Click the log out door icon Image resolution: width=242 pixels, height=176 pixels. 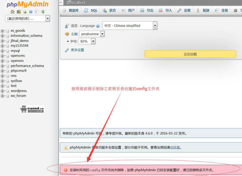click(x=19, y=12)
